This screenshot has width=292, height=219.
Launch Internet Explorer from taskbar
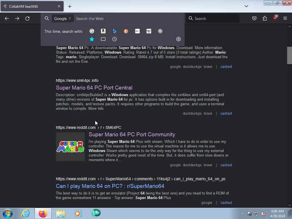tap(25, 213)
